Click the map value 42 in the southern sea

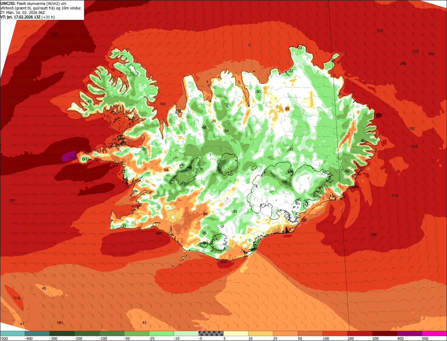[144, 323]
